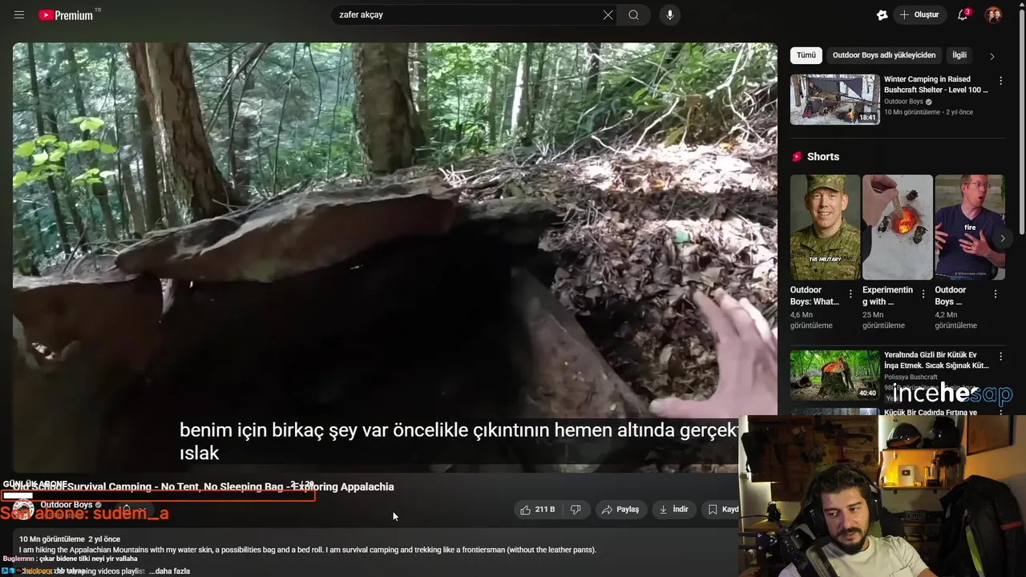The height and width of the screenshot is (577, 1026).
Task: Open the hamburger guide menu
Action: tap(19, 14)
